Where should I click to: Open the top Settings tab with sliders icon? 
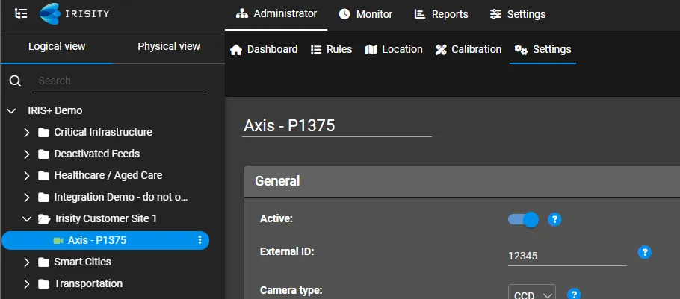point(517,14)
